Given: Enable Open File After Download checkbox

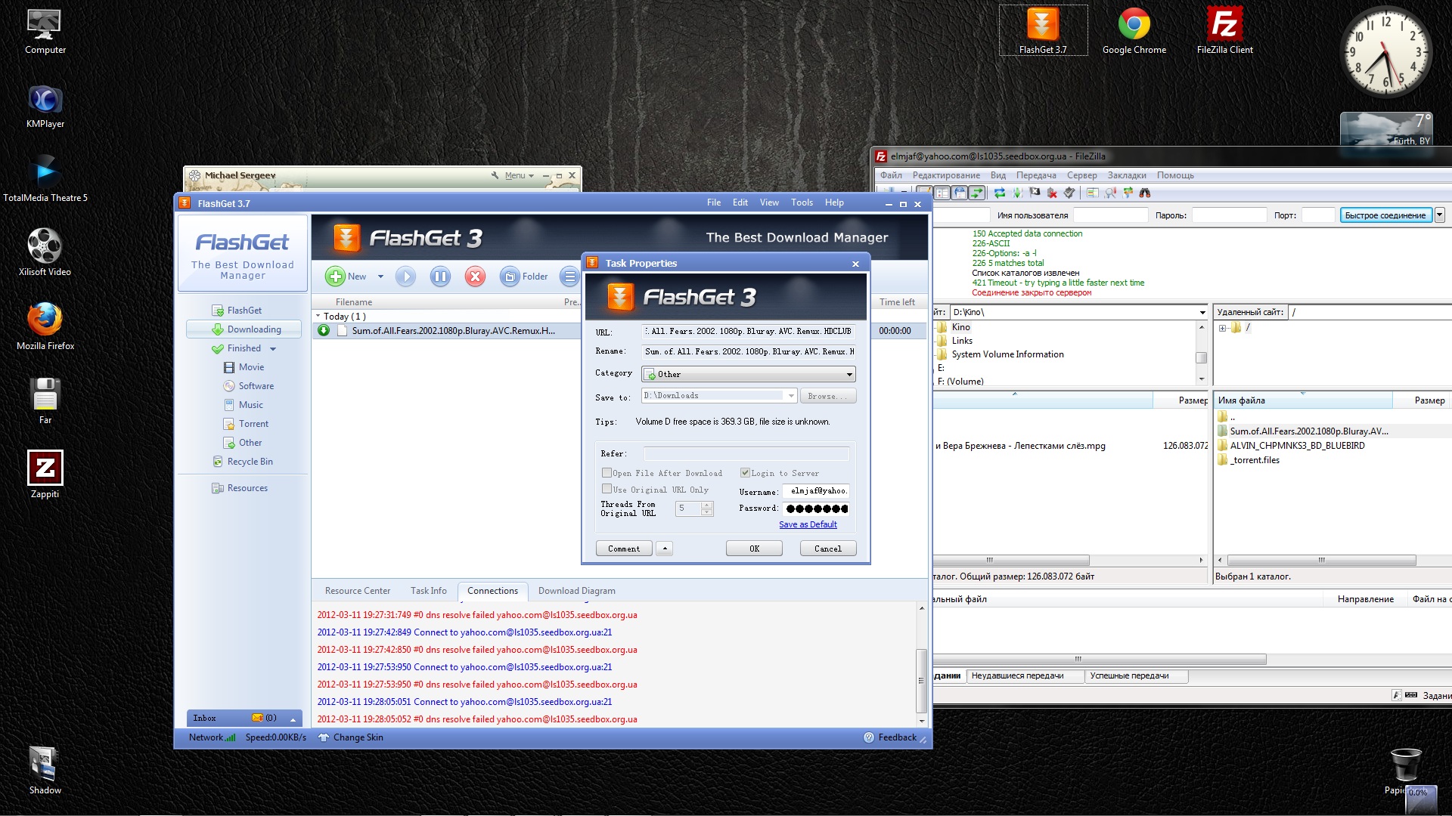Looking at the screenshot, I should click(607, 473).
